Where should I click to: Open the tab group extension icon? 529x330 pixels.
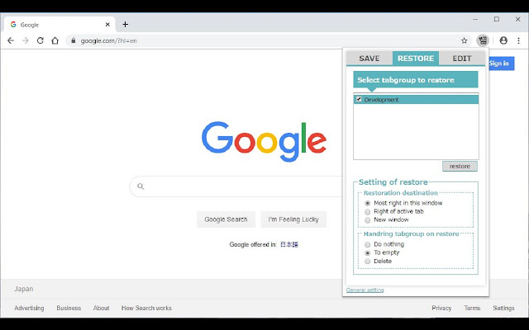483,40
